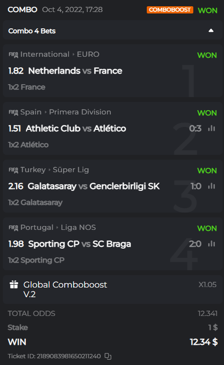
Task: Open Netherlands vs France match
Action: point(75,71)
